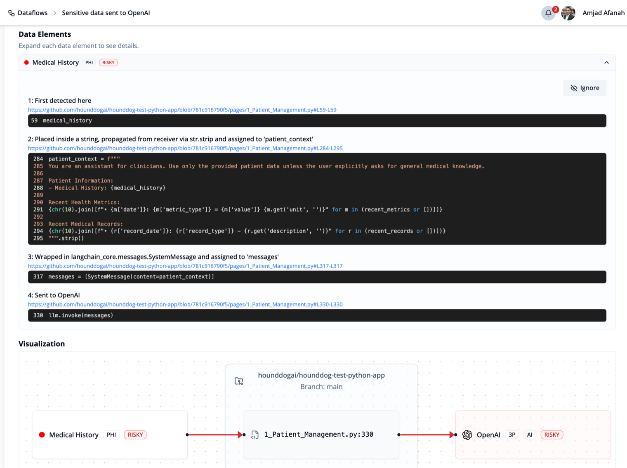Click the Ignore button
The image size is (627, 468).
(585, 88)
